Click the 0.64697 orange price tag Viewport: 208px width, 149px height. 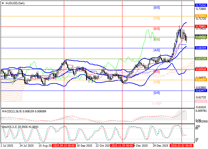(x=201, y=80)
